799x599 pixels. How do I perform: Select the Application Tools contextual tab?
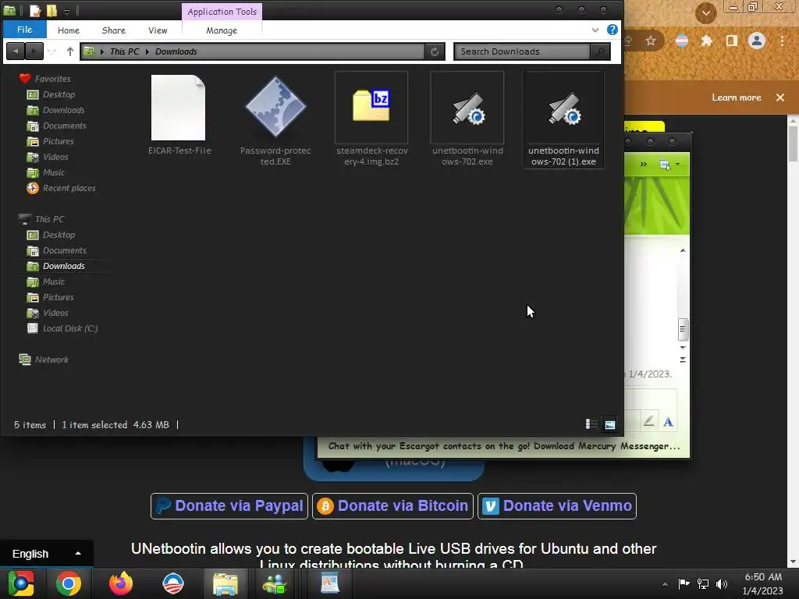(222, 12)
